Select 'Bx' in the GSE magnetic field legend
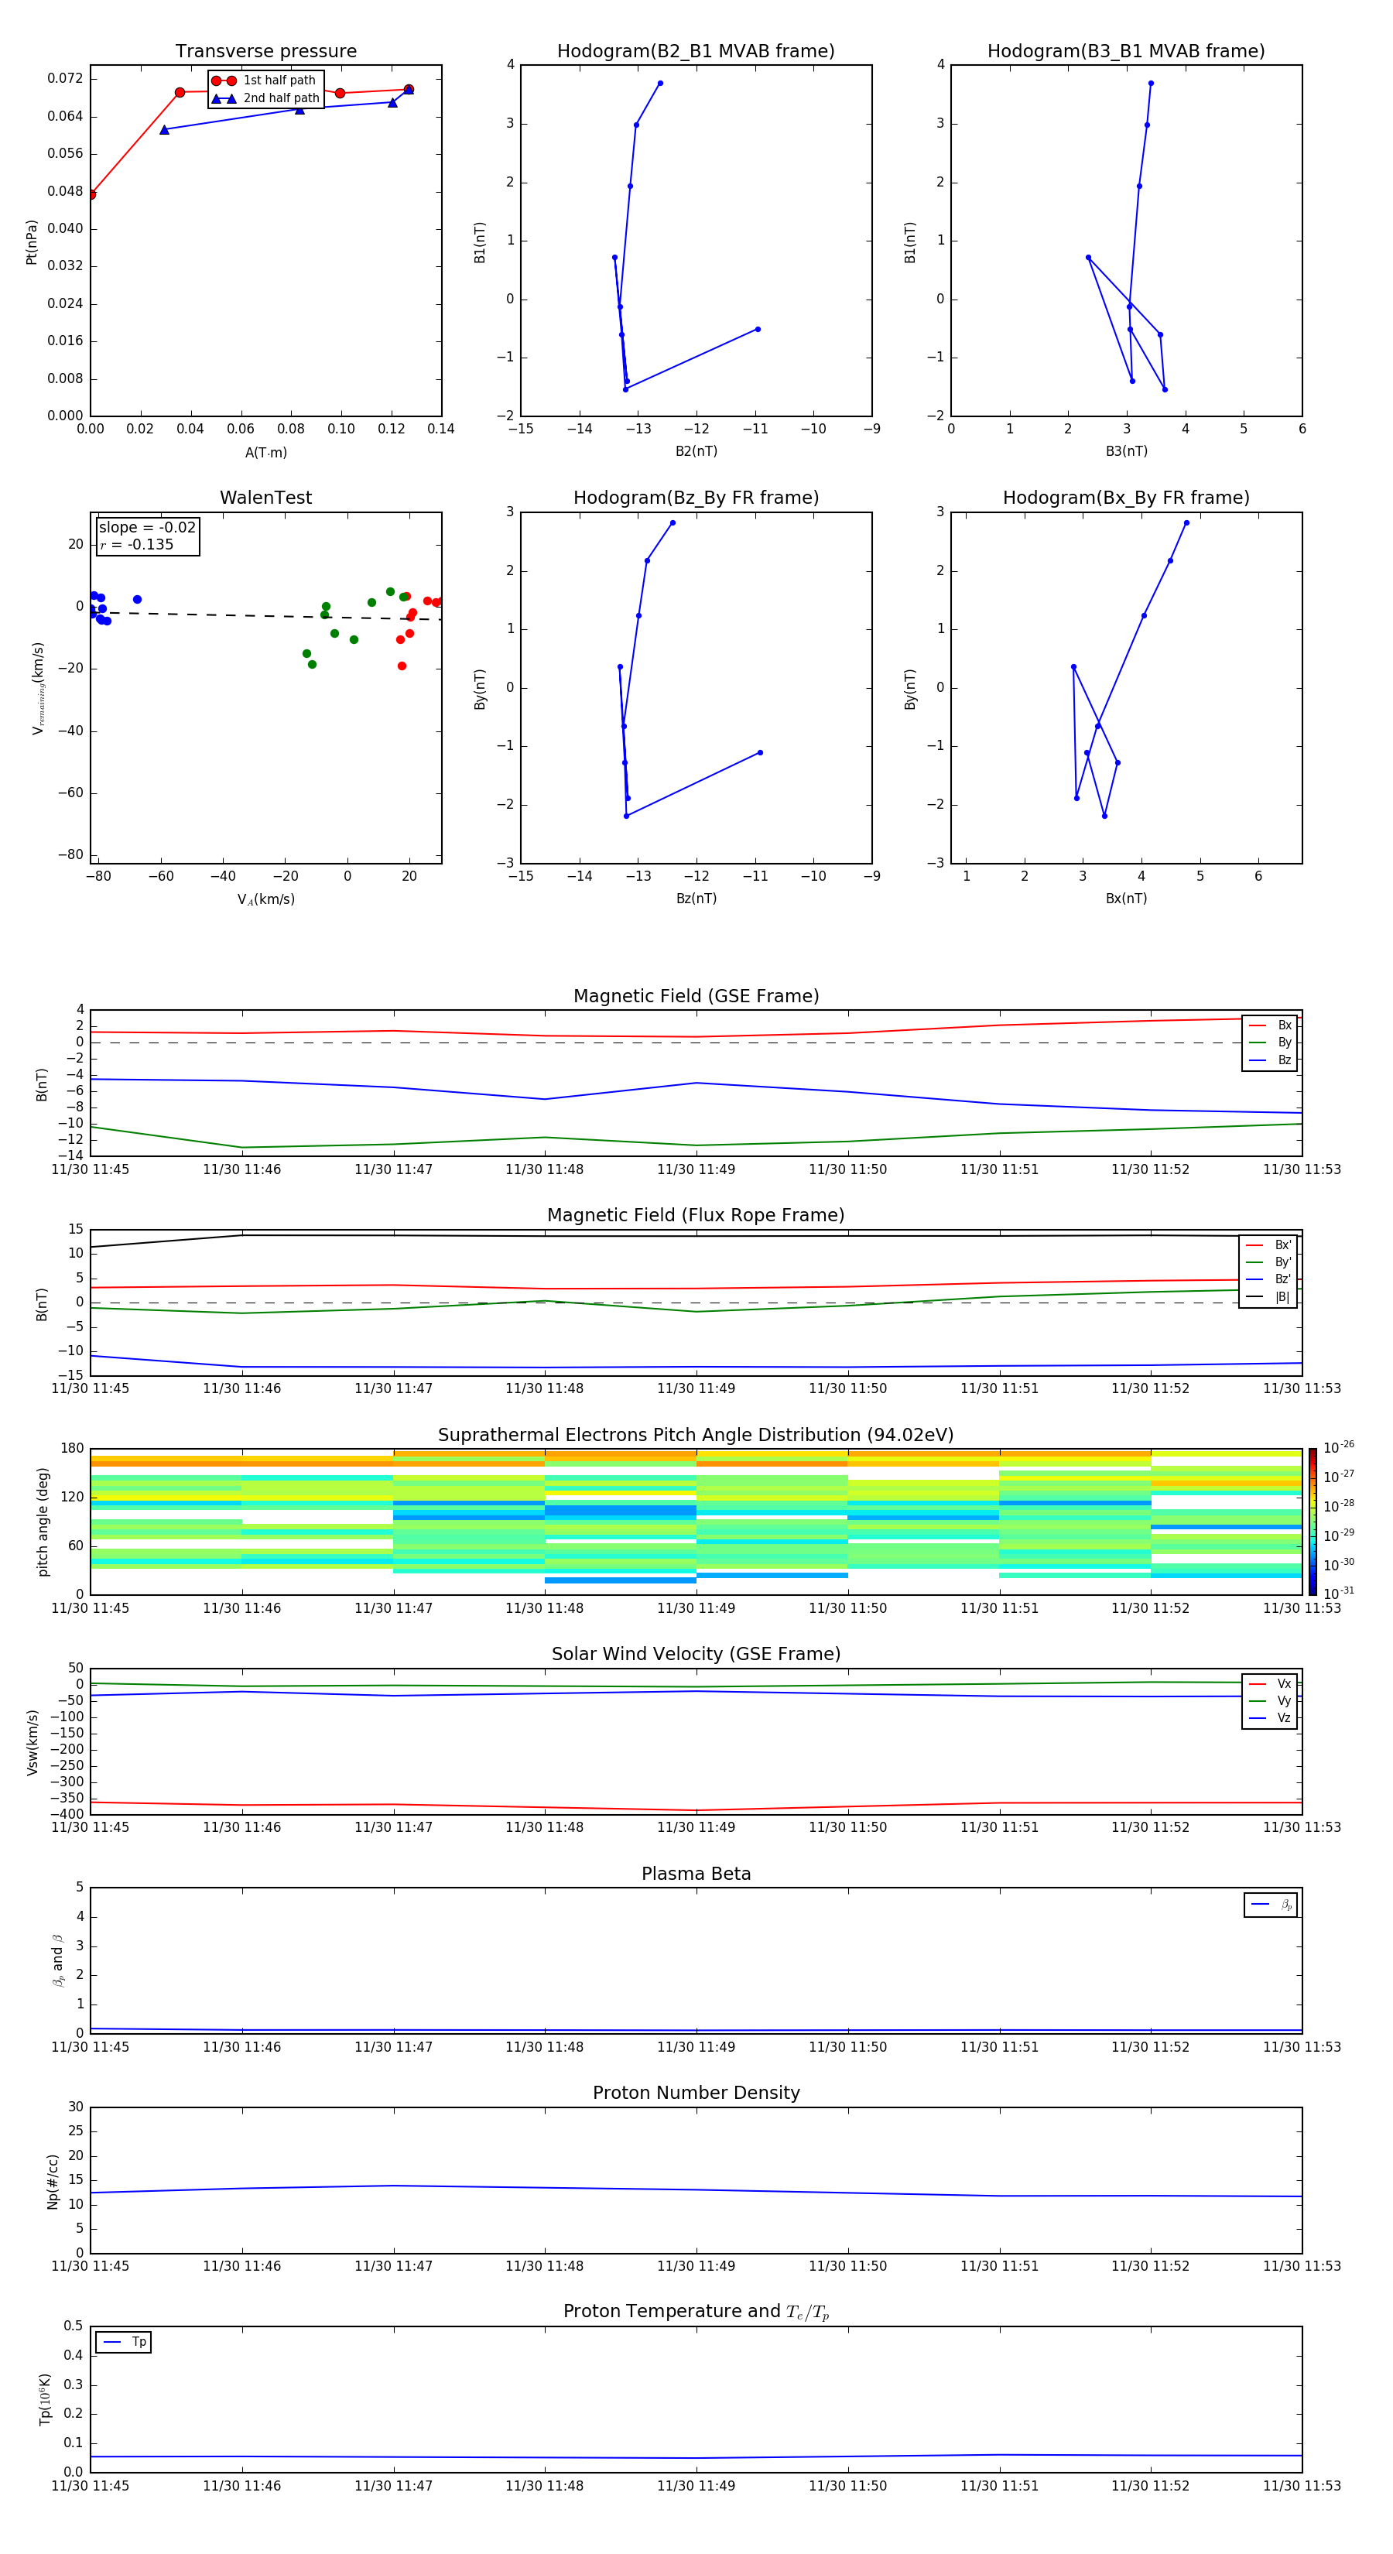 pos(1270,1025)
